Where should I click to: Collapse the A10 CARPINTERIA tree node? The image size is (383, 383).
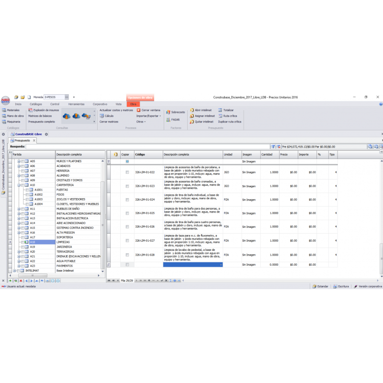coord(19,185)
